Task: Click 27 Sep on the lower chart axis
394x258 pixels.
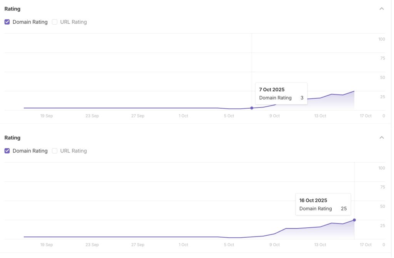Action: 138,245
